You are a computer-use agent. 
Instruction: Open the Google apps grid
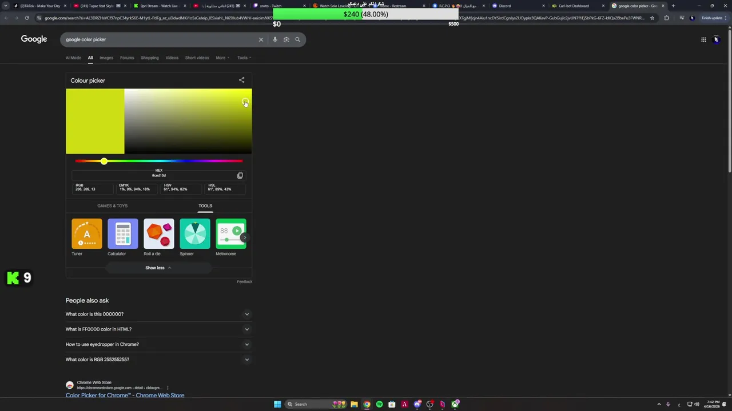703,39
